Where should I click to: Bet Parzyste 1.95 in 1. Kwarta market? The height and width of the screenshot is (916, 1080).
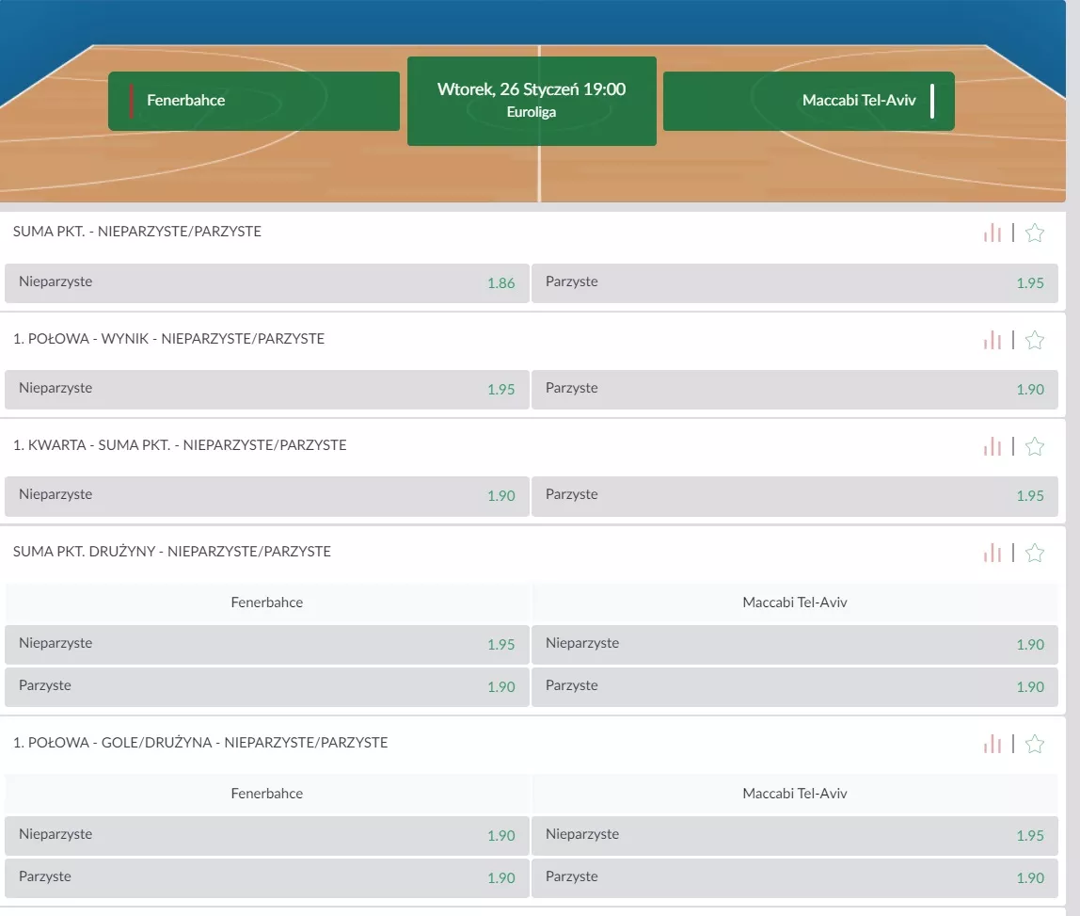pyautogui.click(x=794, y=495)
